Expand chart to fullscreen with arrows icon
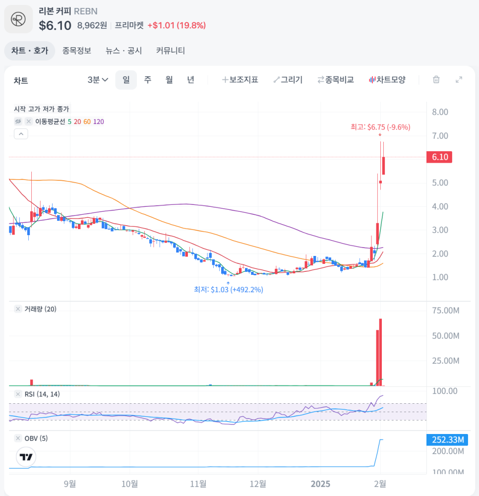479x496 pixels. [x=459, y=80]
